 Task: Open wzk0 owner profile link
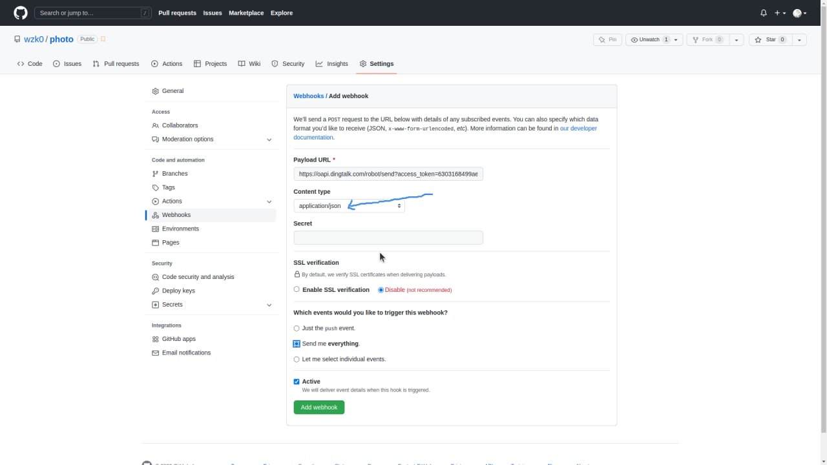pos(34,39)
